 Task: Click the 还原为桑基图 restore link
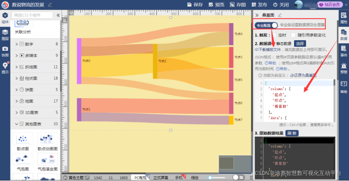(304, 75)
